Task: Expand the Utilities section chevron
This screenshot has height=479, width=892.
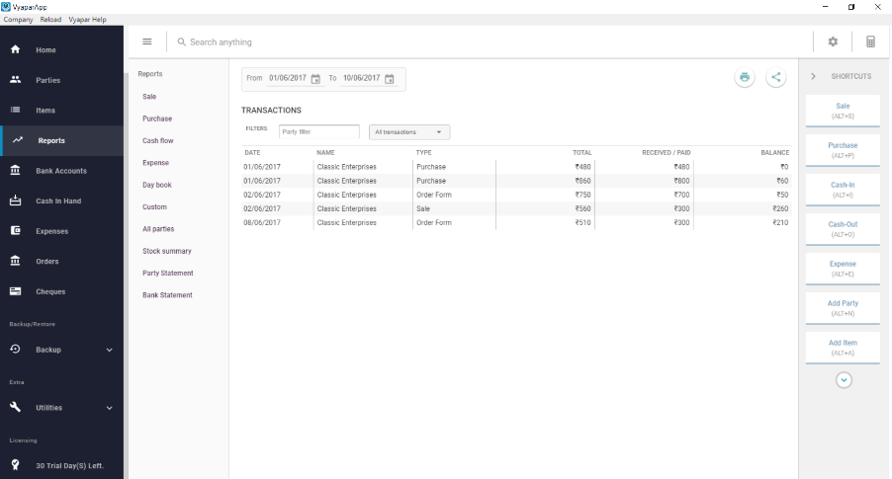Action: (x=109, y=407)
